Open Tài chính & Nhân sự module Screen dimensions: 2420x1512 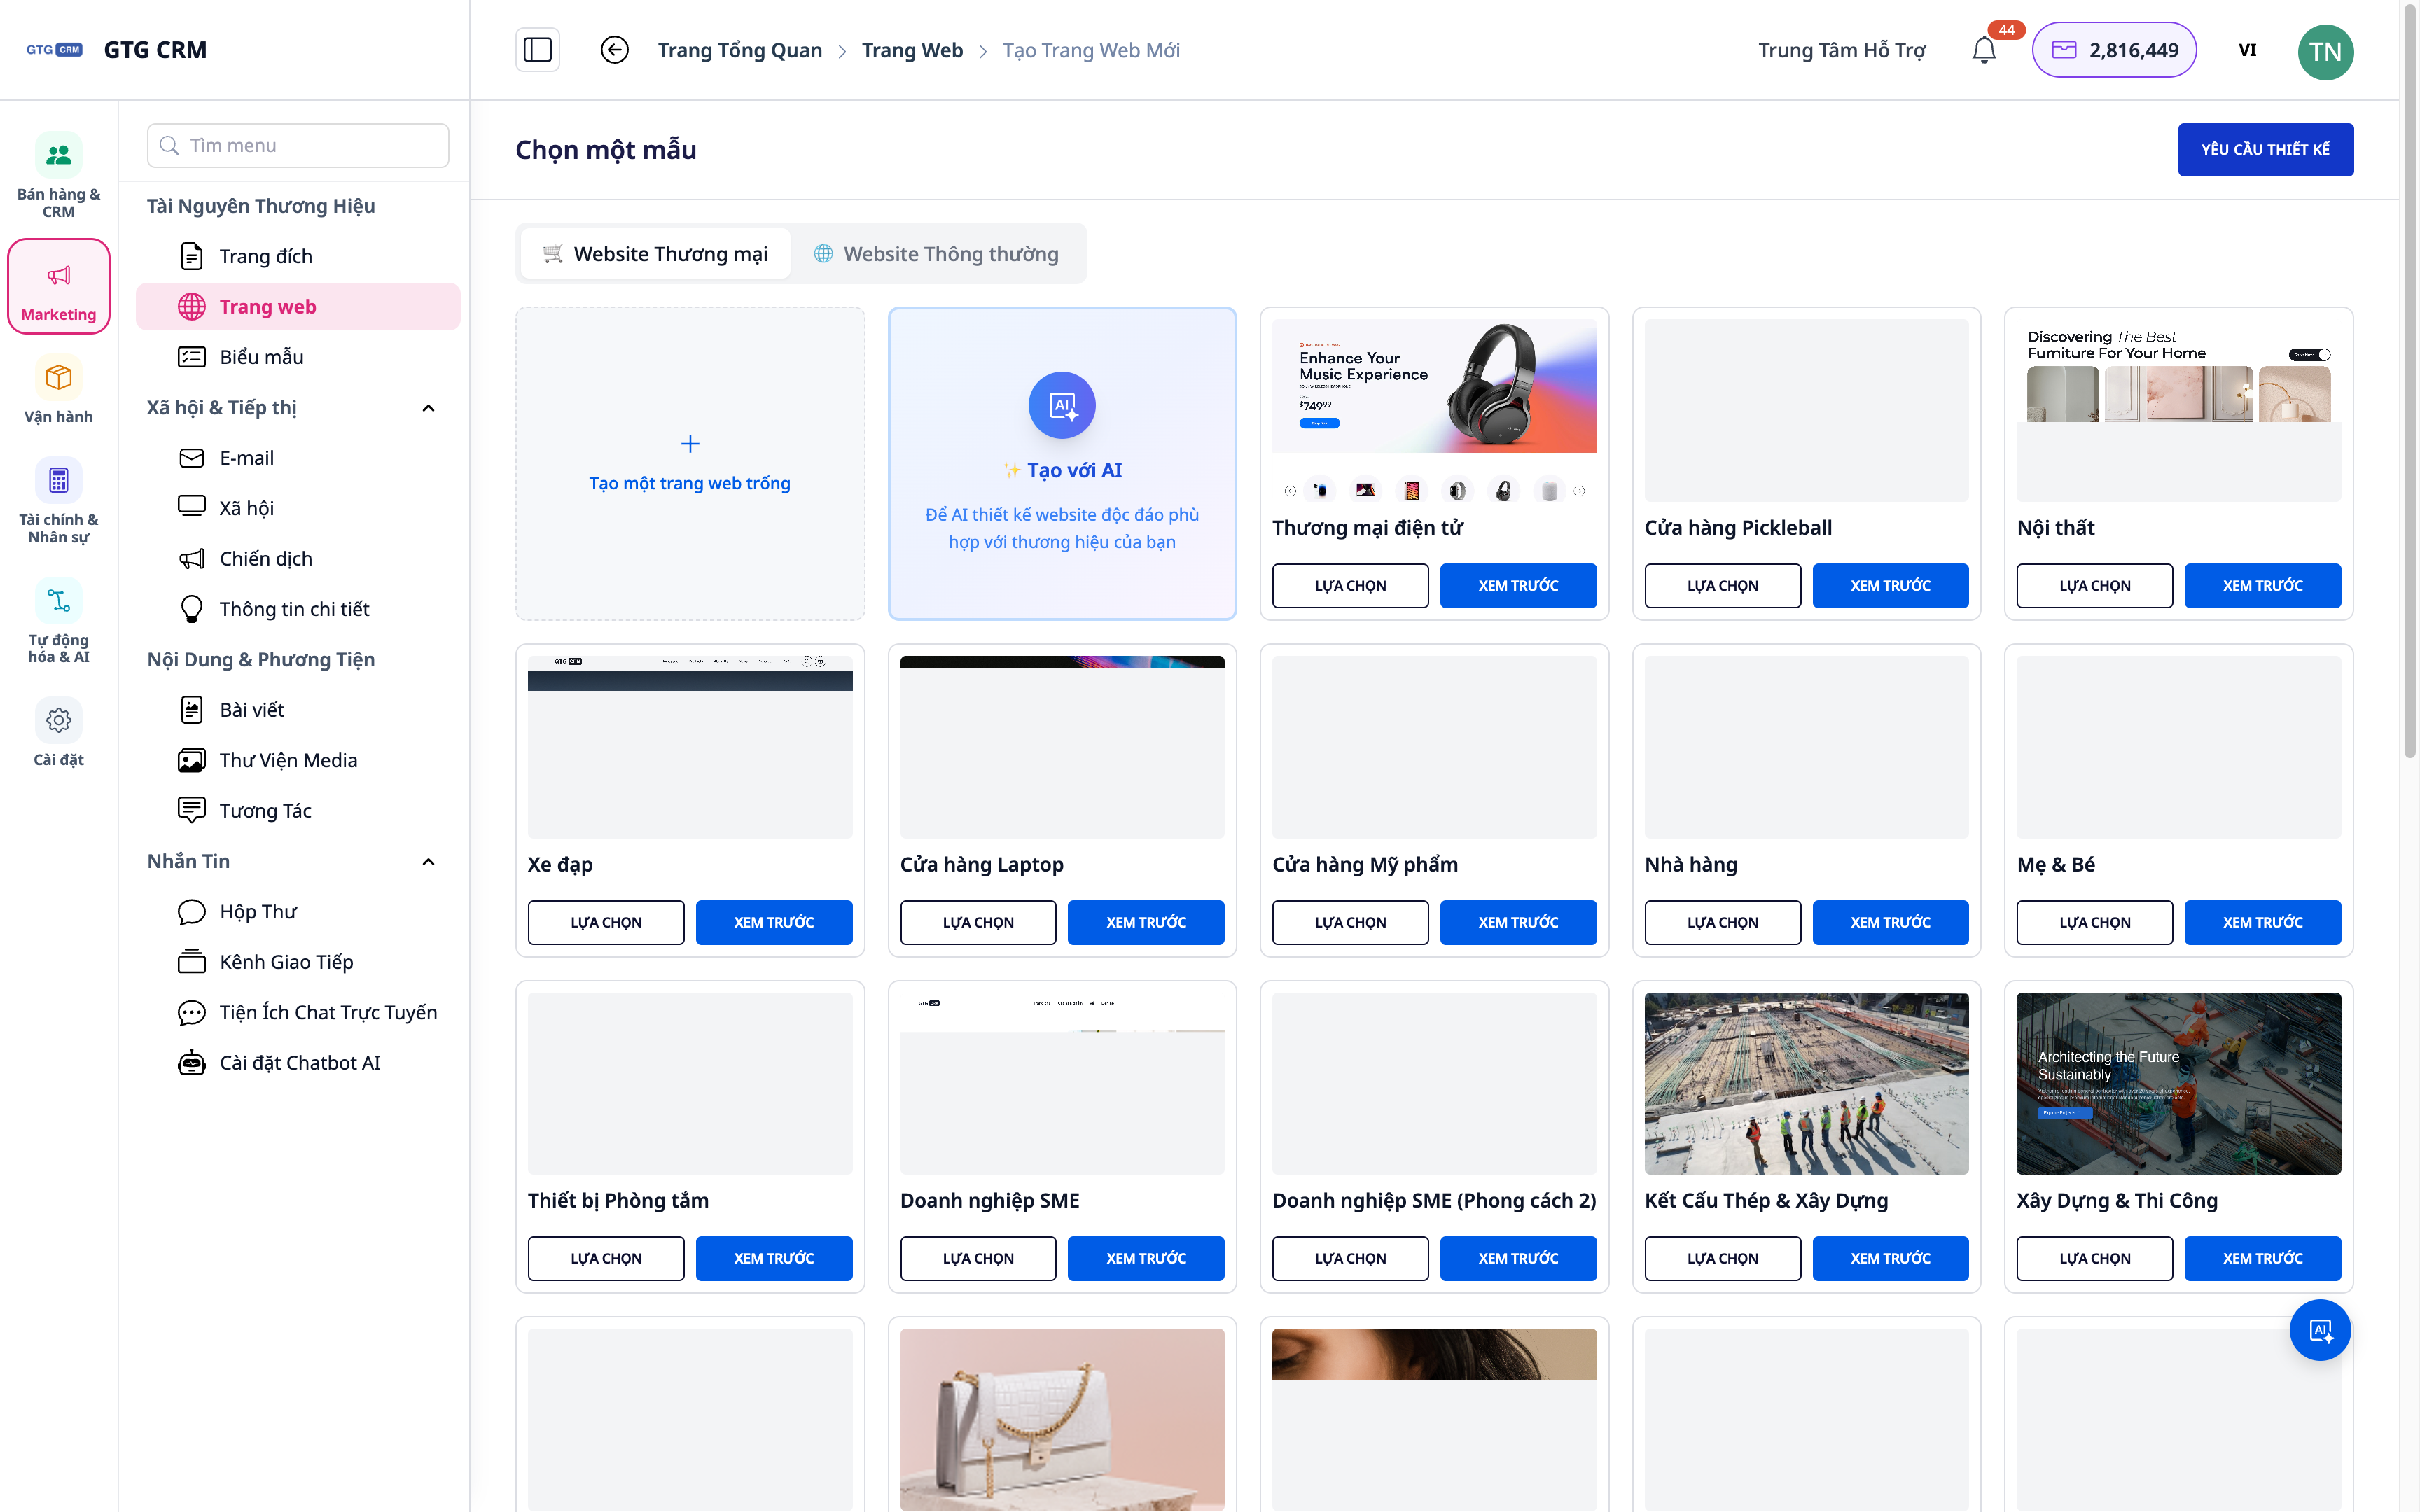click(x=59, y=501)
